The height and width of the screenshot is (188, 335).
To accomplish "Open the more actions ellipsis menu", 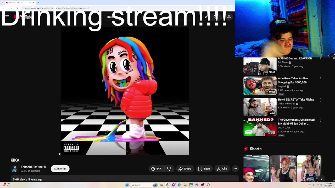I will click(235, 169).
